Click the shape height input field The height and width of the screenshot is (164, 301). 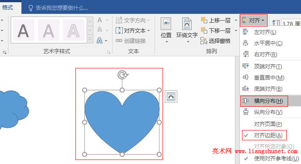click(291, 23)
